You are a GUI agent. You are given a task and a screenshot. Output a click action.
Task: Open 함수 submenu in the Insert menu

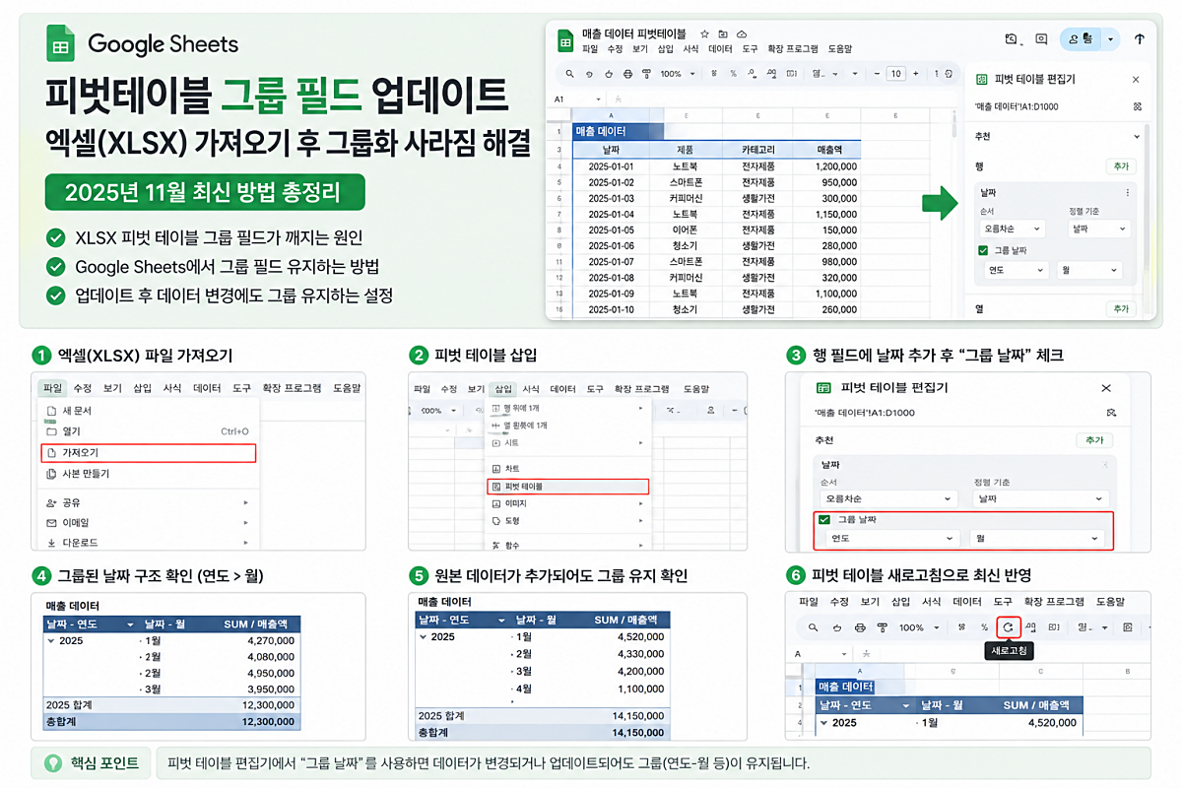(x=568, y=545)
